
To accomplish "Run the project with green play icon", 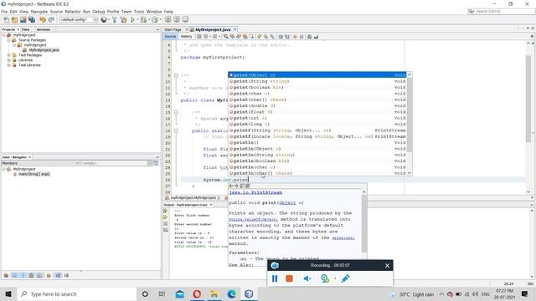I will coord(132,20).
